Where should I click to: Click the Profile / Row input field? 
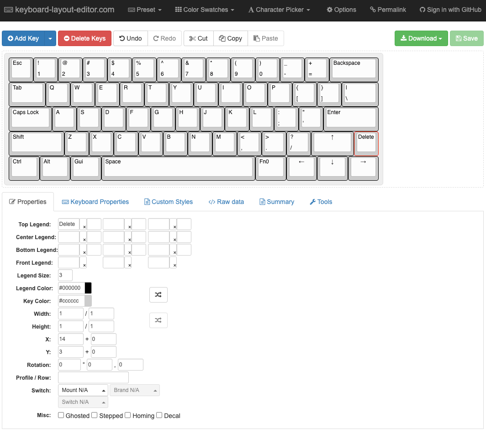tap(93, 377)
